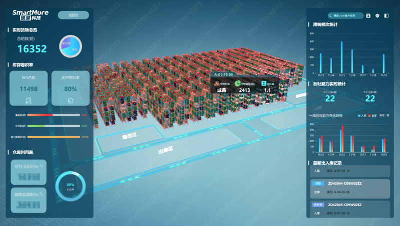Viewport: 400px width, 226px height.
Task: Click the 88% utilization ring gauge
Action: (70, 186)
